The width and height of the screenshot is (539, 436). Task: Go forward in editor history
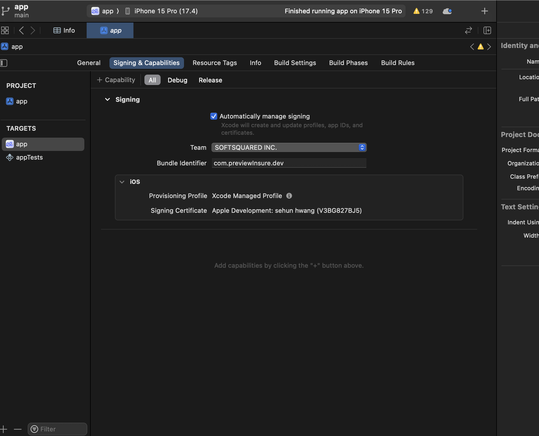pos(33,30)
